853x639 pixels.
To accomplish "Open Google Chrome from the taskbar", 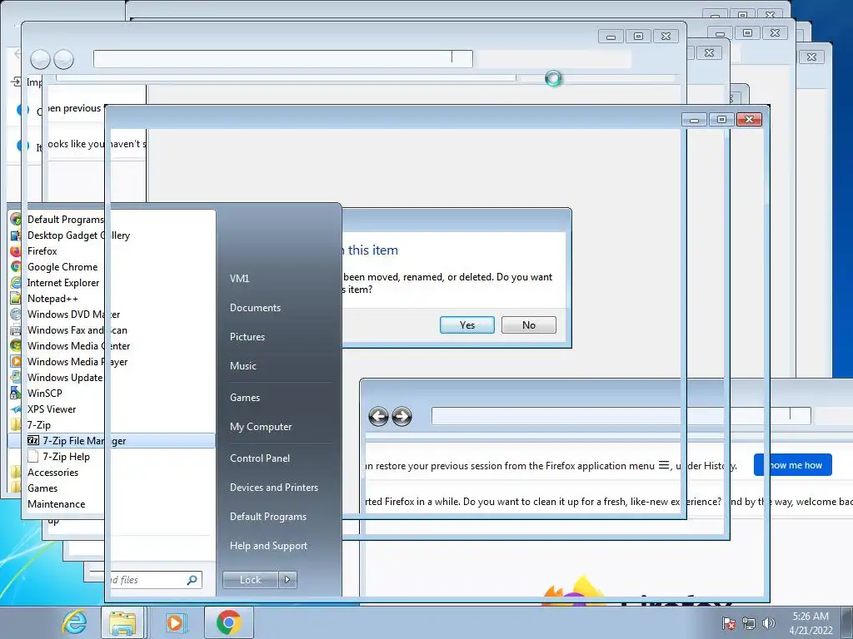I will tap(228, 622).
